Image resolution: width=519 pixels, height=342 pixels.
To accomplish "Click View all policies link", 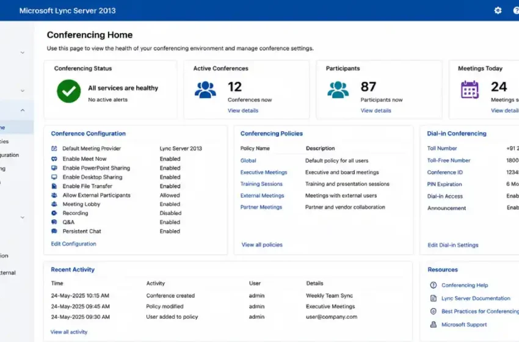I will [x=262, y=245].
